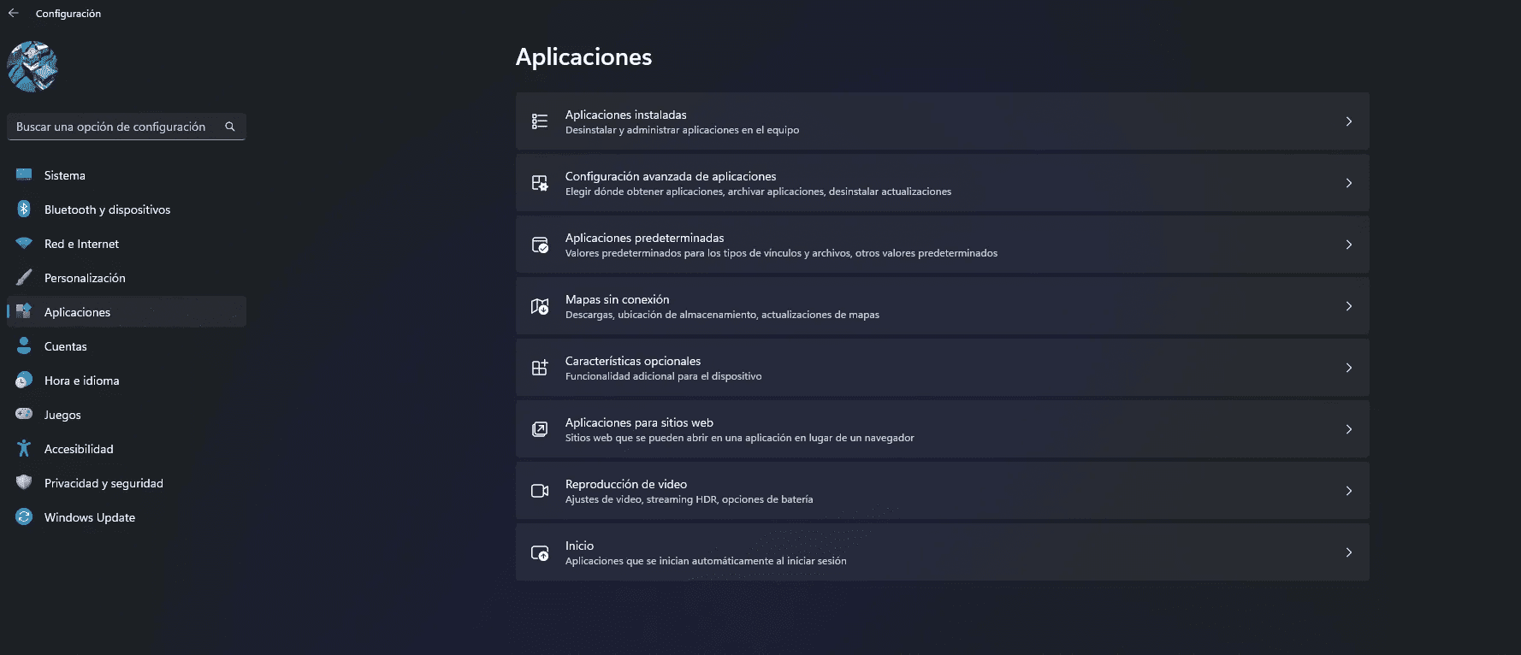Screen dimensions: 1521x655
Task: Click the Mapas sin conexión map icon
Action: 540,306
